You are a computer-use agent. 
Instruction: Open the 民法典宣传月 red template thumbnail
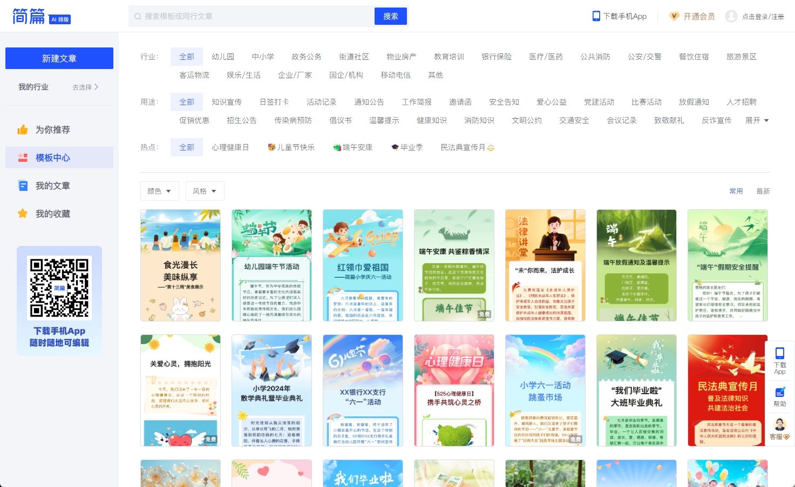pyautogui.click(x=727, y=390)
